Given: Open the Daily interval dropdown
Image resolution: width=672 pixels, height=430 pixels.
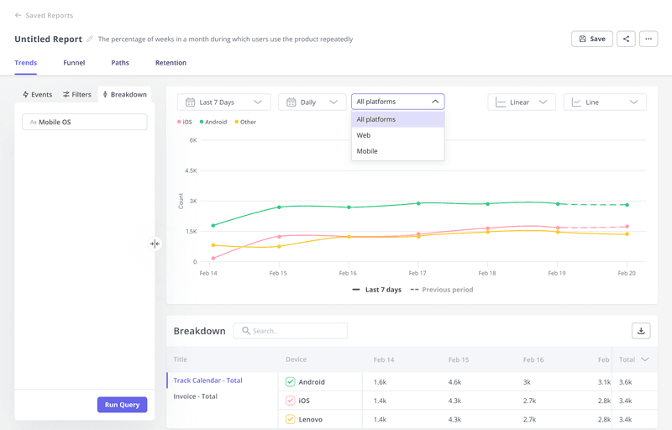Looking at the screenshot, I should click(312, 102).
